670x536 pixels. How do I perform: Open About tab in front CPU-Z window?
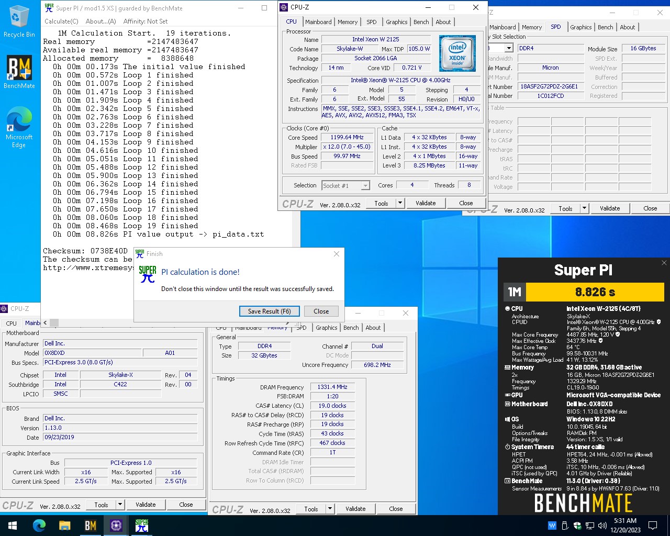(443, 22)
